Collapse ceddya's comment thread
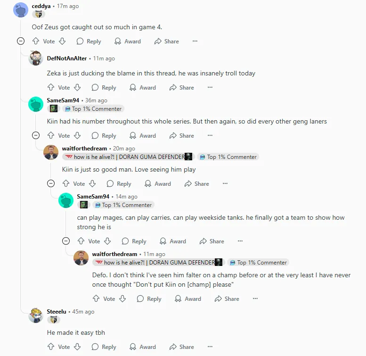The image size is (366, 356). click(x=21, y=41)
